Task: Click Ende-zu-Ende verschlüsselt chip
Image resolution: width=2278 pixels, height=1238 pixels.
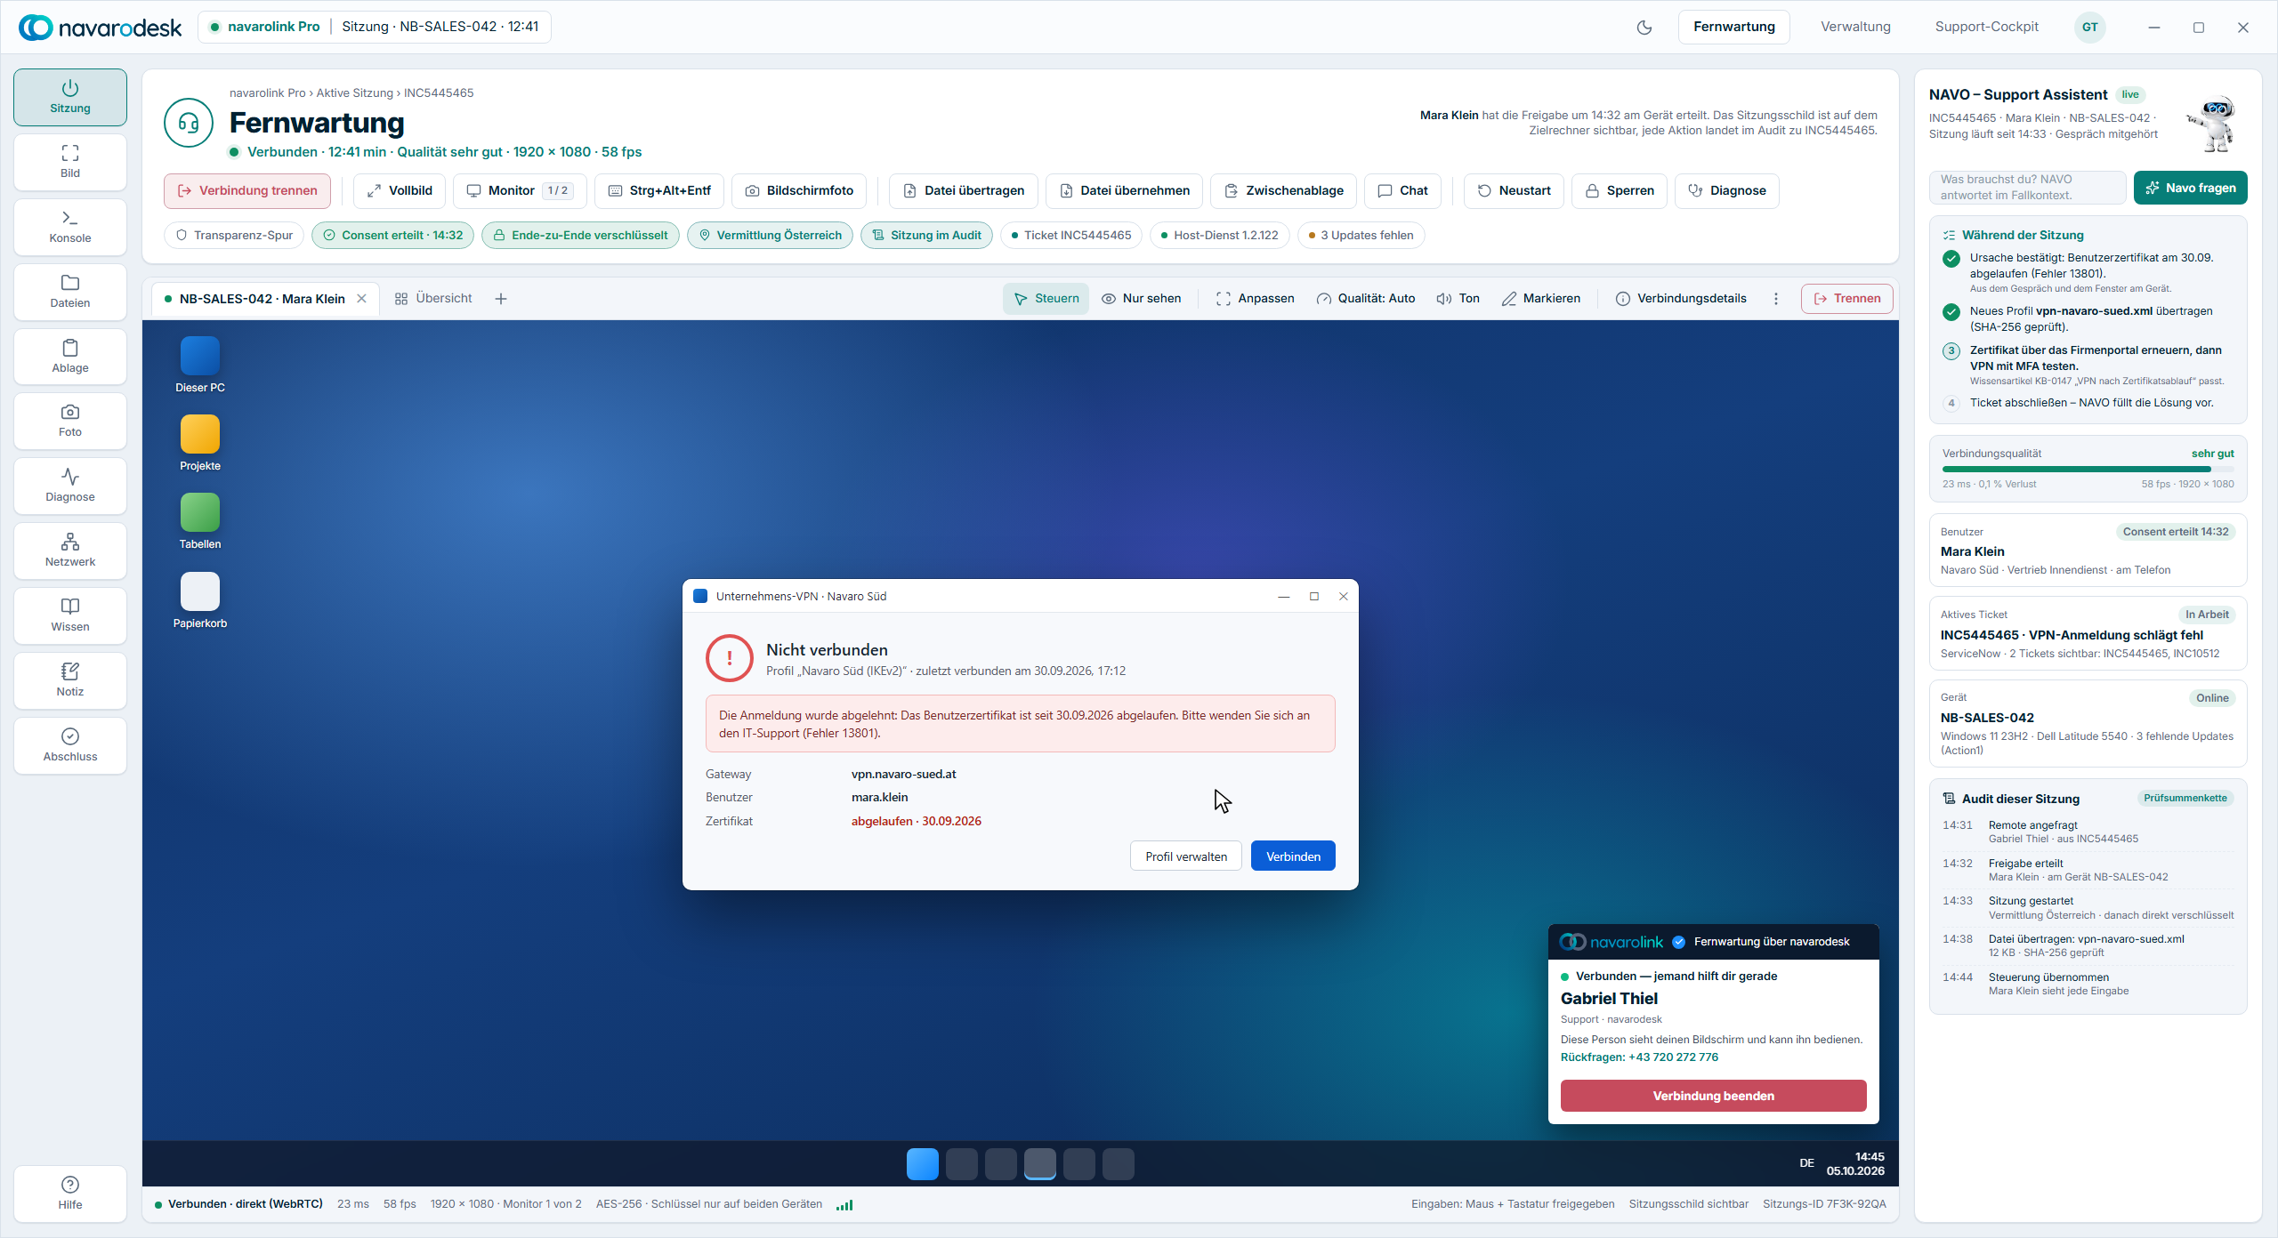Action: [x=580, y=235]
